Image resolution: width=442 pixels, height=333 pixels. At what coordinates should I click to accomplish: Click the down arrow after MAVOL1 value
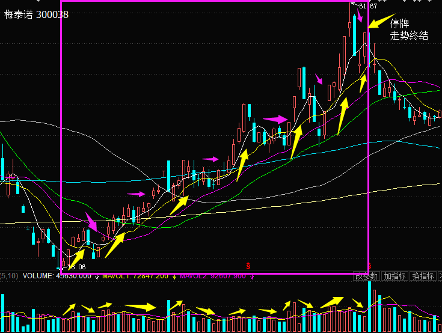point(174,276)
